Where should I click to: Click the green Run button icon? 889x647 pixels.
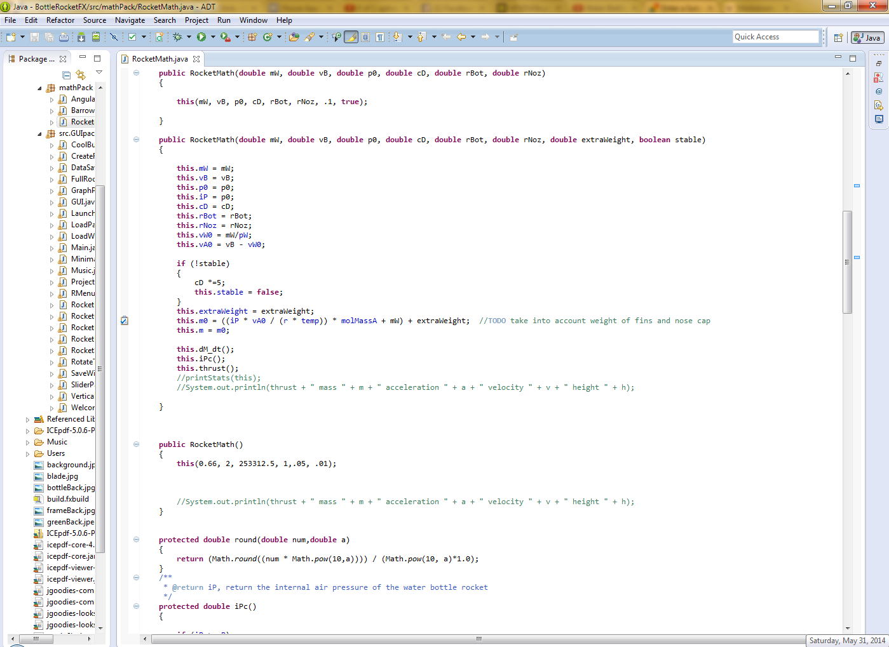pyautogui.click(x=201, y=37)
